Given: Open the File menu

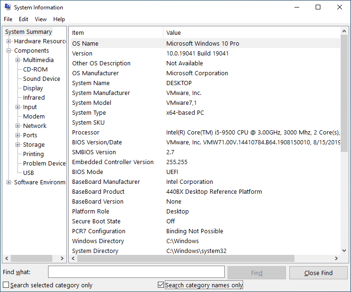Looking at the screenshot, I should [x=8, y=19].
